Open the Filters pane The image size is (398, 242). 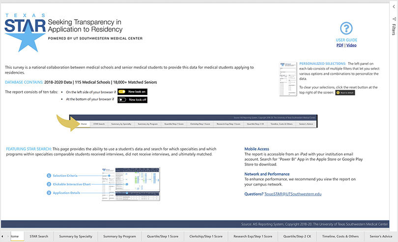coord(394,27)
